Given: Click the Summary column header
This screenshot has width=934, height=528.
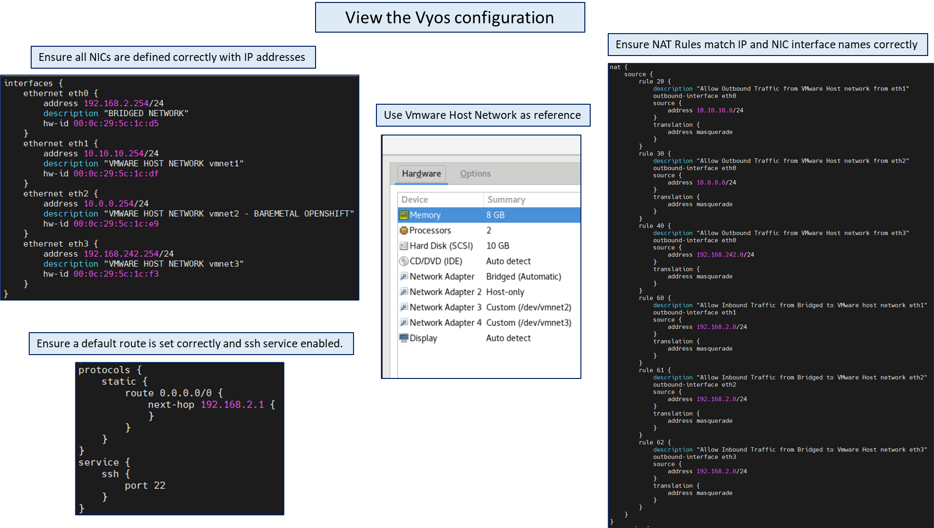Looking at the screenshot, I should pyautogui.click(x=506, y=200).
